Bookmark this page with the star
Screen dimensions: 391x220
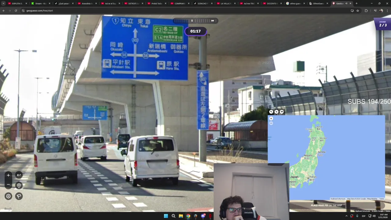[x=358, y=11]
